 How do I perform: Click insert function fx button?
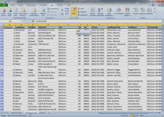point(33,21)
